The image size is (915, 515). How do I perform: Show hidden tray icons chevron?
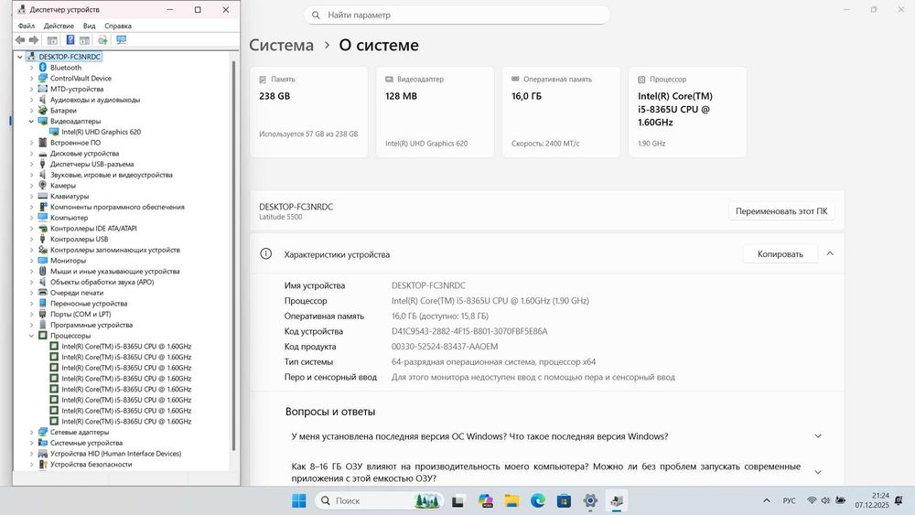coord(767,500)
